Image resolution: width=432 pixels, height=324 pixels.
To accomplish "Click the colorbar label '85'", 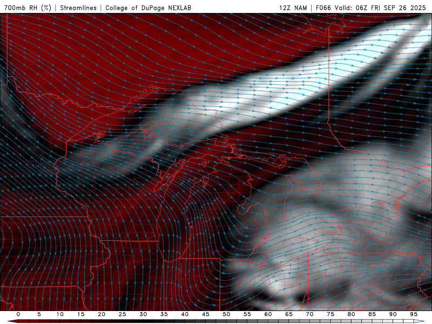I will pos(372,314).
